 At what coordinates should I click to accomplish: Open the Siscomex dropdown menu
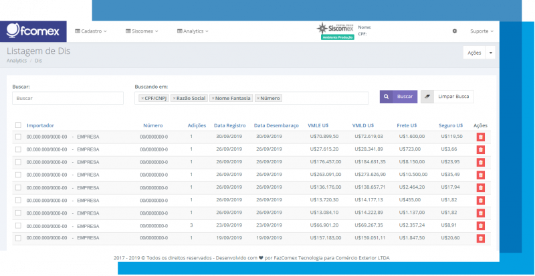click(x=142, y=31)
